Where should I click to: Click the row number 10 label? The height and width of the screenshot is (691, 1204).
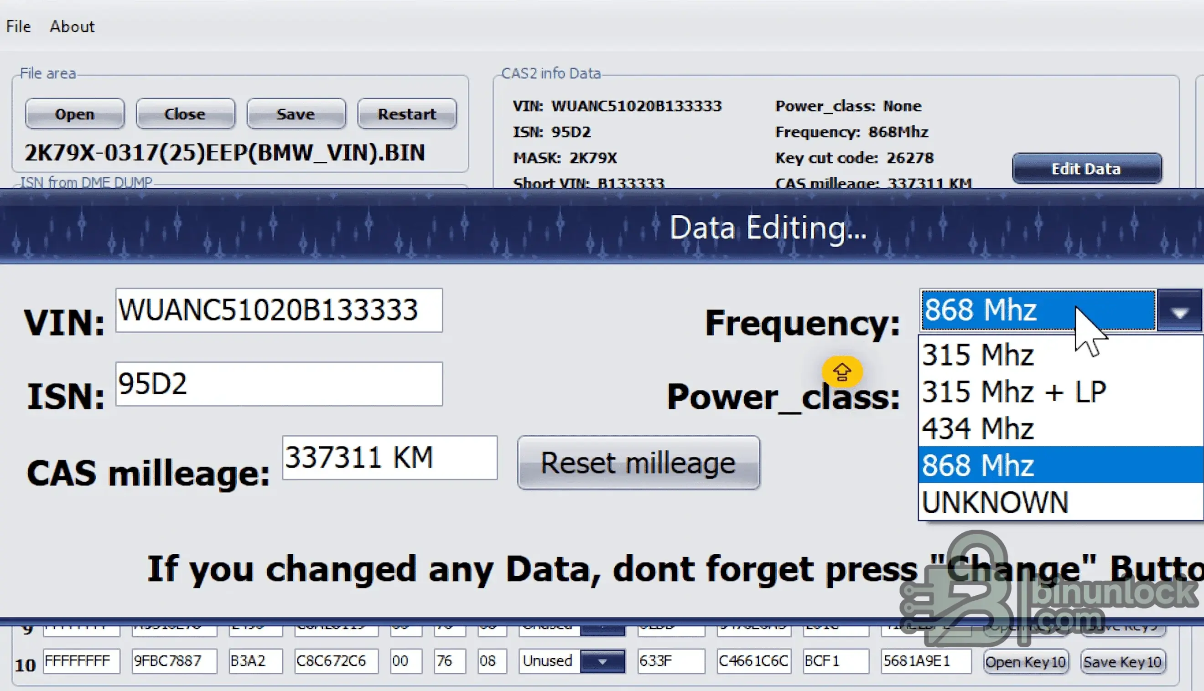(25, 665)
